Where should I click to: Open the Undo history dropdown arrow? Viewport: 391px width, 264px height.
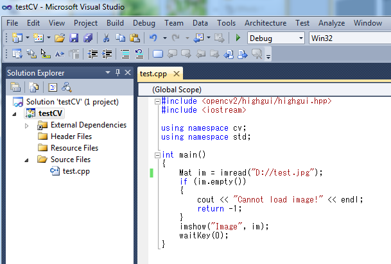click(164, 38)
